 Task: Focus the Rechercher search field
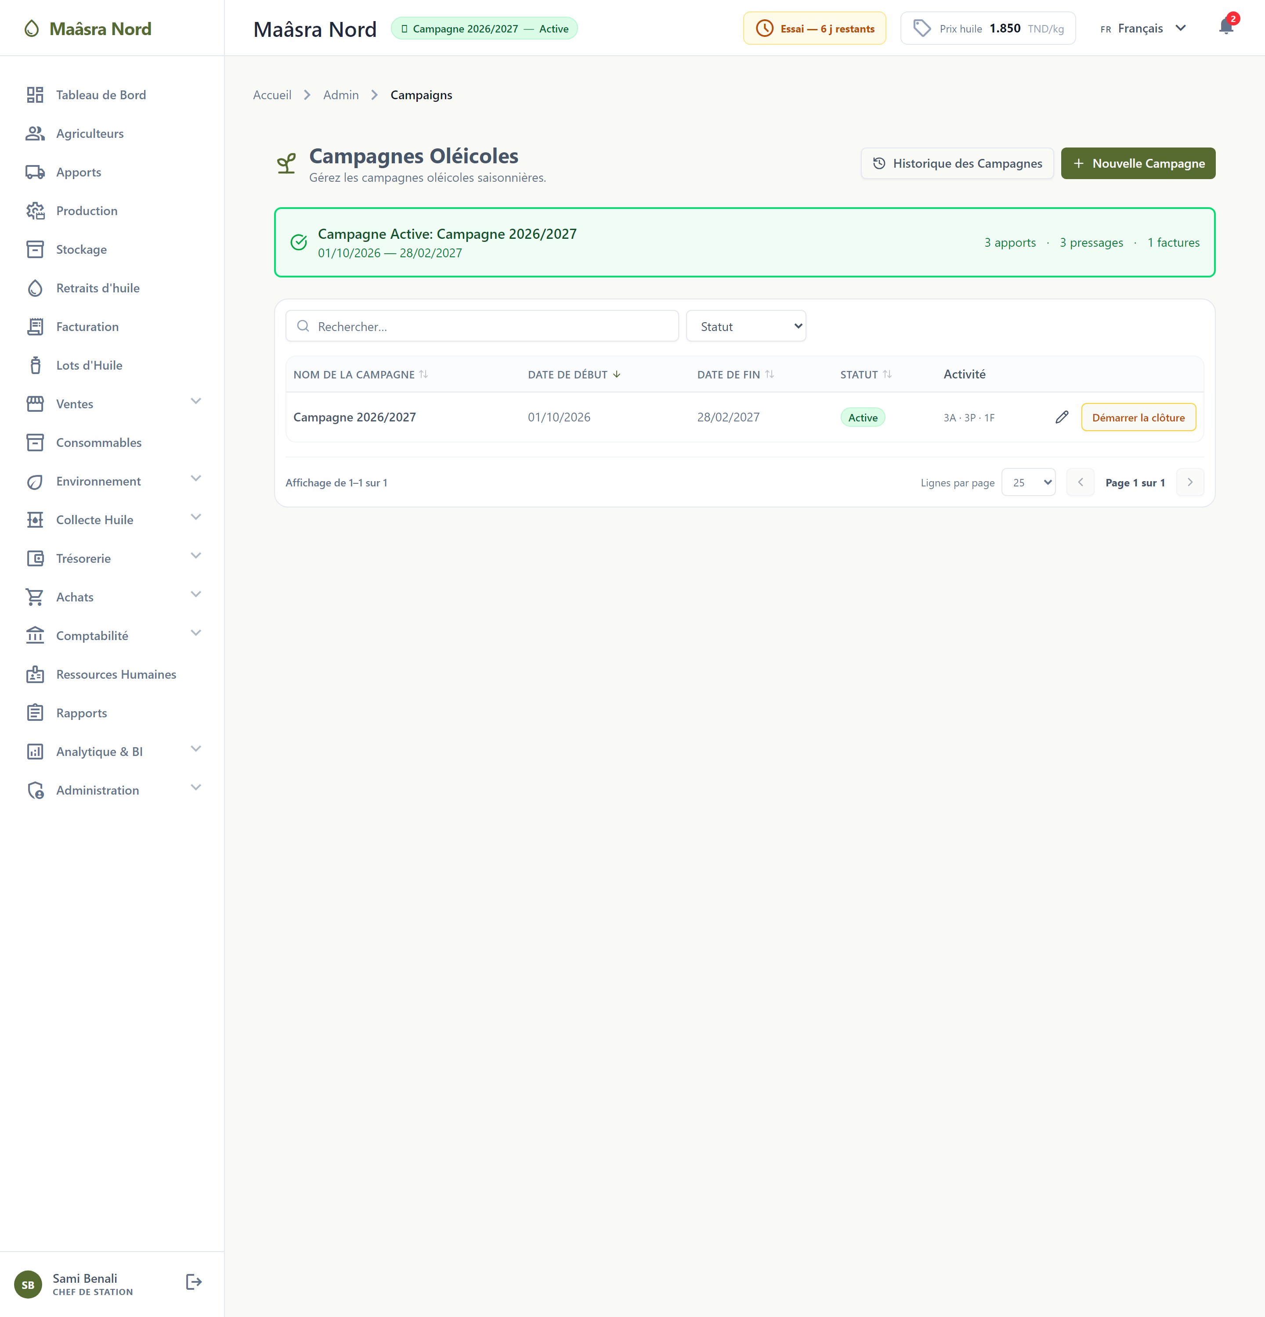point(482,327)
